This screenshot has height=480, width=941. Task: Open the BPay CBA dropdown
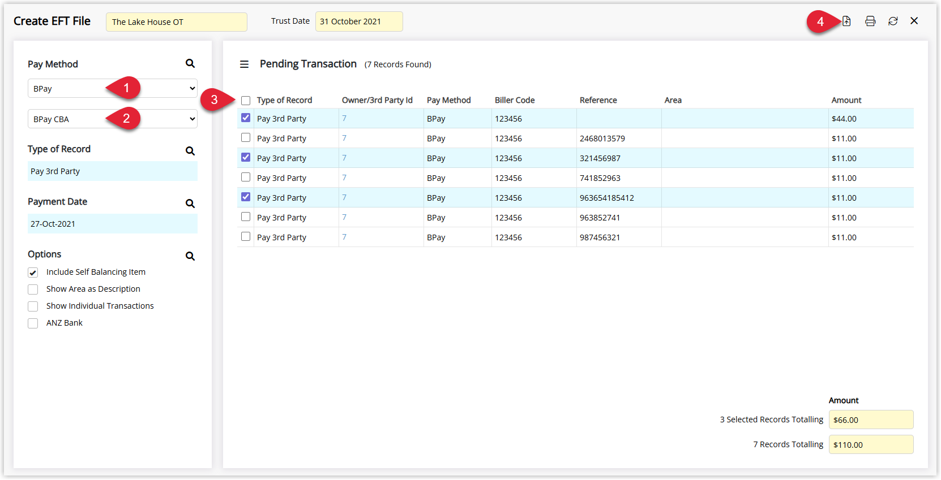(113, 119)
